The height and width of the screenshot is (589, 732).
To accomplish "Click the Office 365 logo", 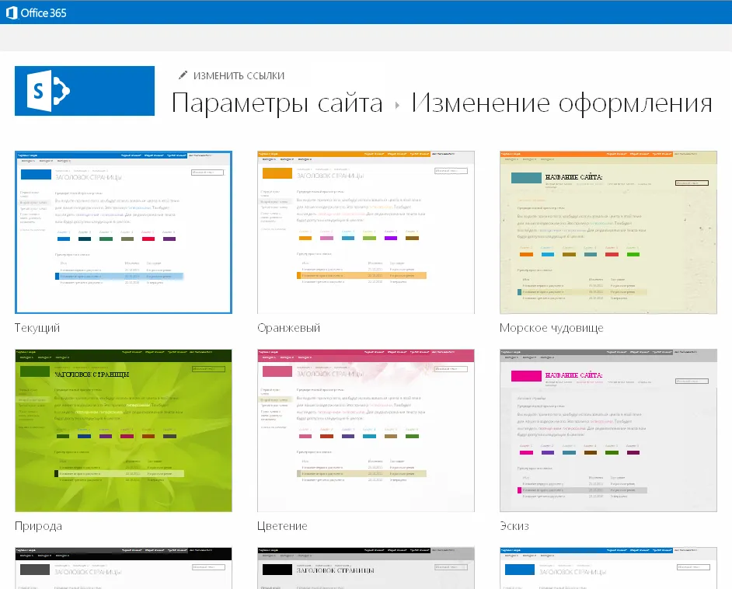I will [37, 12].
